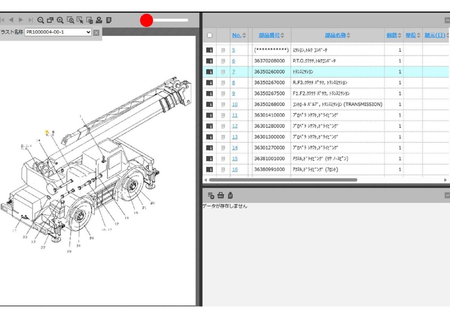The width and height of the screenshot is (450, 318).
Task: Click the red knob on the toolbar slider
Action: pos(147,20)
